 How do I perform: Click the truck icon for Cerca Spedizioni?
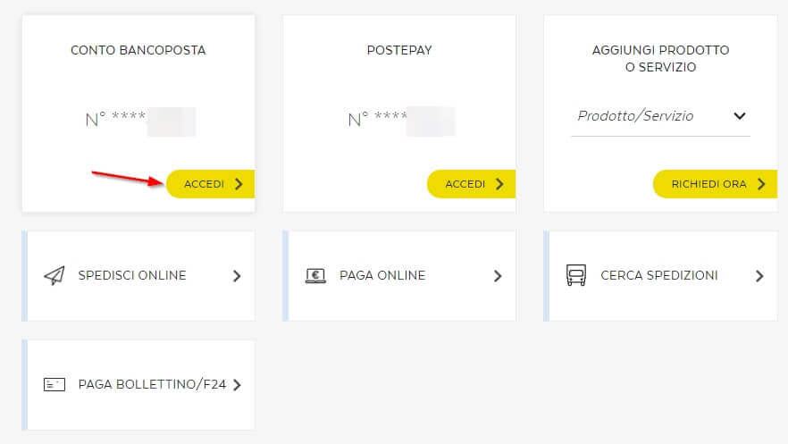tap(576, 275)
